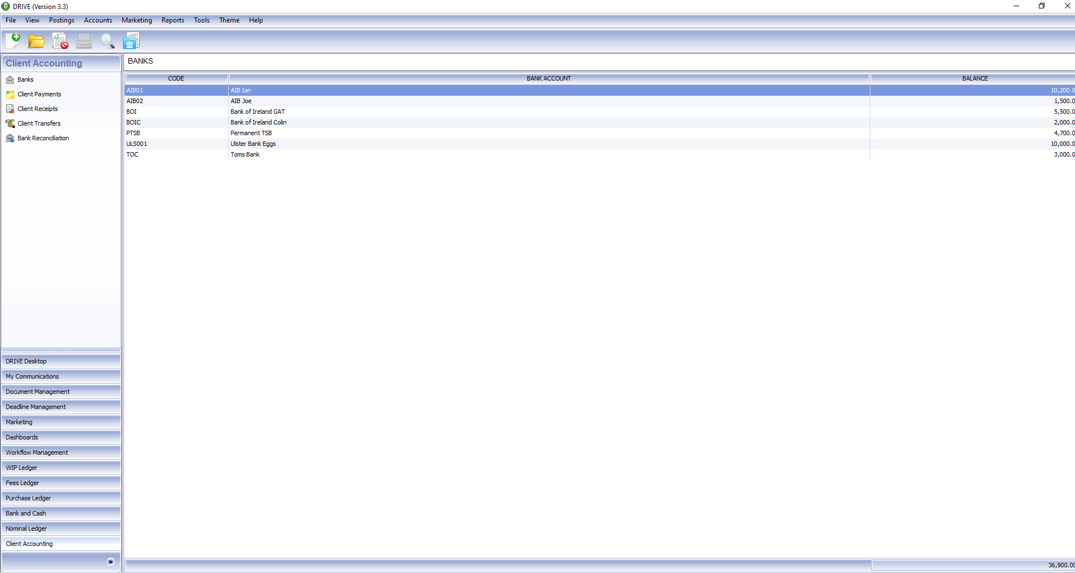Click the Permanent TSB account name

coord(251,133)
